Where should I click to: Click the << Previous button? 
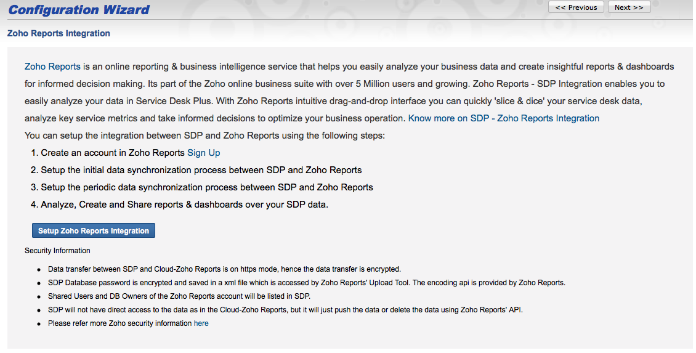576,7
